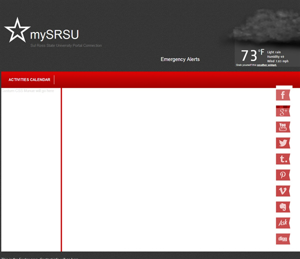Open the Vimeo icon
The image size is (300, 259).
[x=283, y=191]
